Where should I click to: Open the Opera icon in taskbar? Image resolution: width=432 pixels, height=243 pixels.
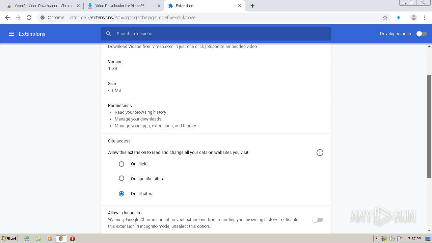72,239
